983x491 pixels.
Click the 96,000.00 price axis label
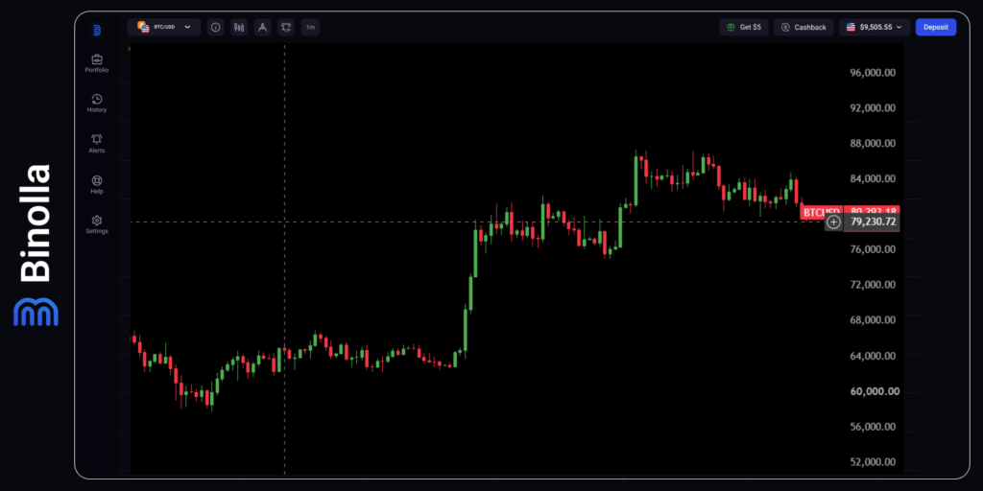pyautogui.click(x=873, y=73)
